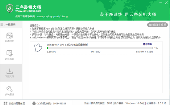Click the 5.30M/s download speed text
This screenshot has width=170, height=105.
pos(51,52)
